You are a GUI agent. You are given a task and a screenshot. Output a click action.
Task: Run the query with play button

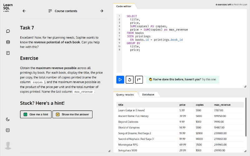pos(120,80)
